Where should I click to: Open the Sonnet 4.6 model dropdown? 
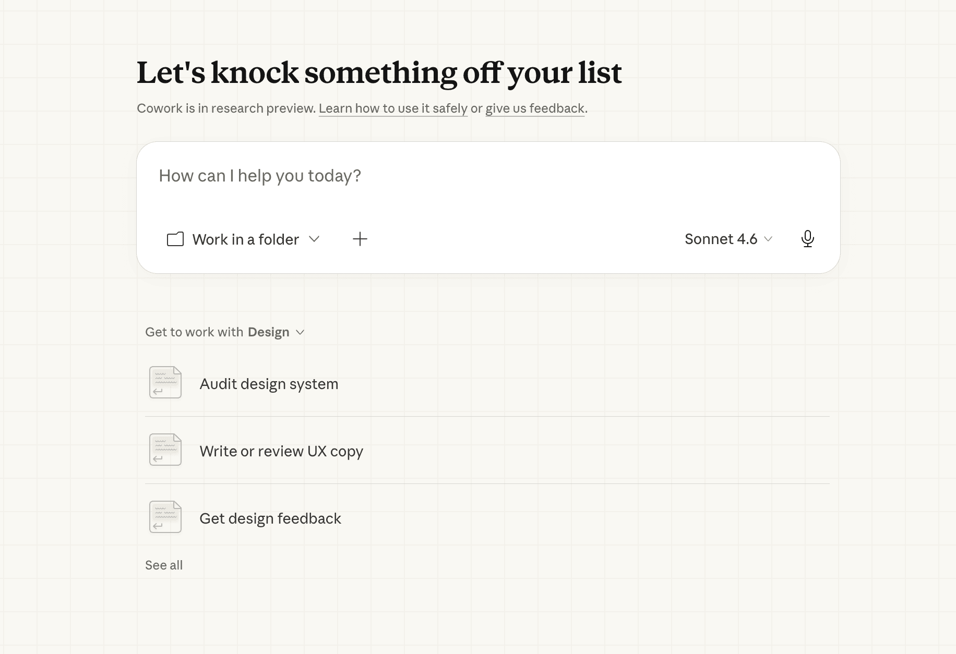[727, 239]
